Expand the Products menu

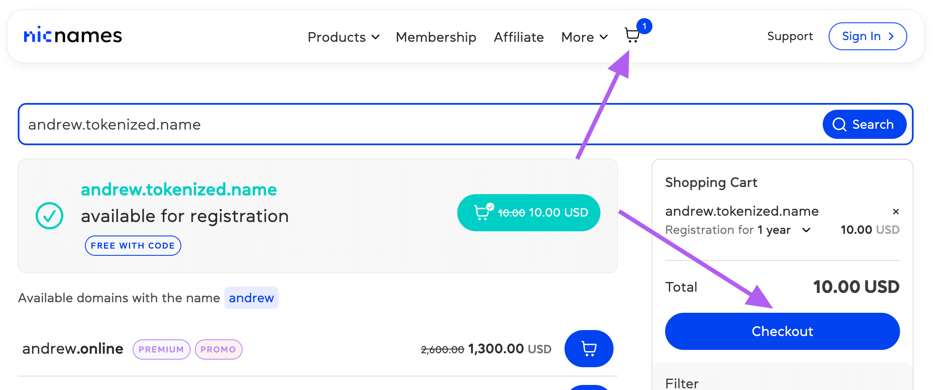343,37
